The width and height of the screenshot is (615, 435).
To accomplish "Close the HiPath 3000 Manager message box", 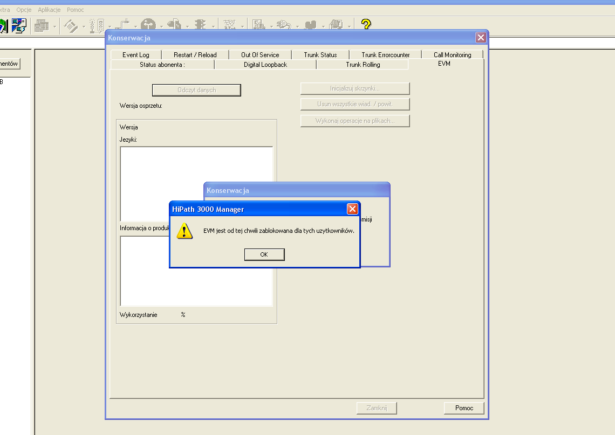I will tap(352, 209).
